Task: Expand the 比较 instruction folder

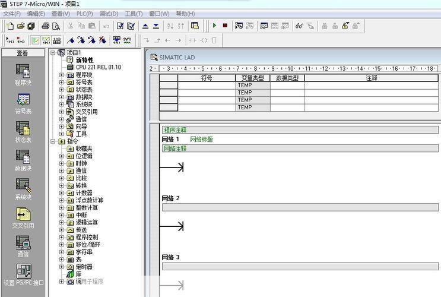Action: pos(61,178)
